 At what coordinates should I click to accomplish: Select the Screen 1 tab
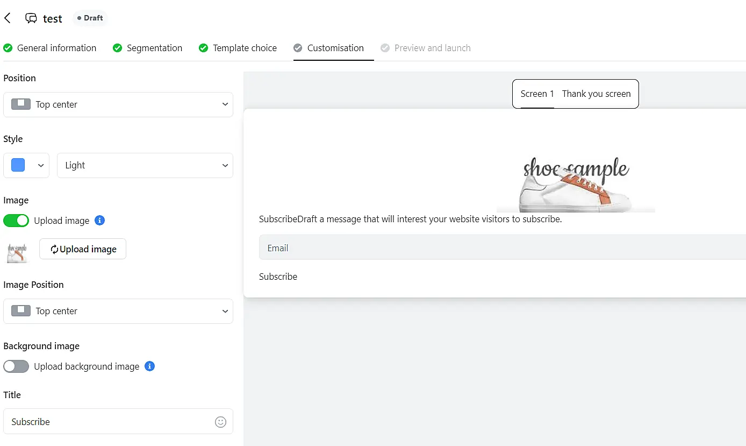click(x=537, y=94)
